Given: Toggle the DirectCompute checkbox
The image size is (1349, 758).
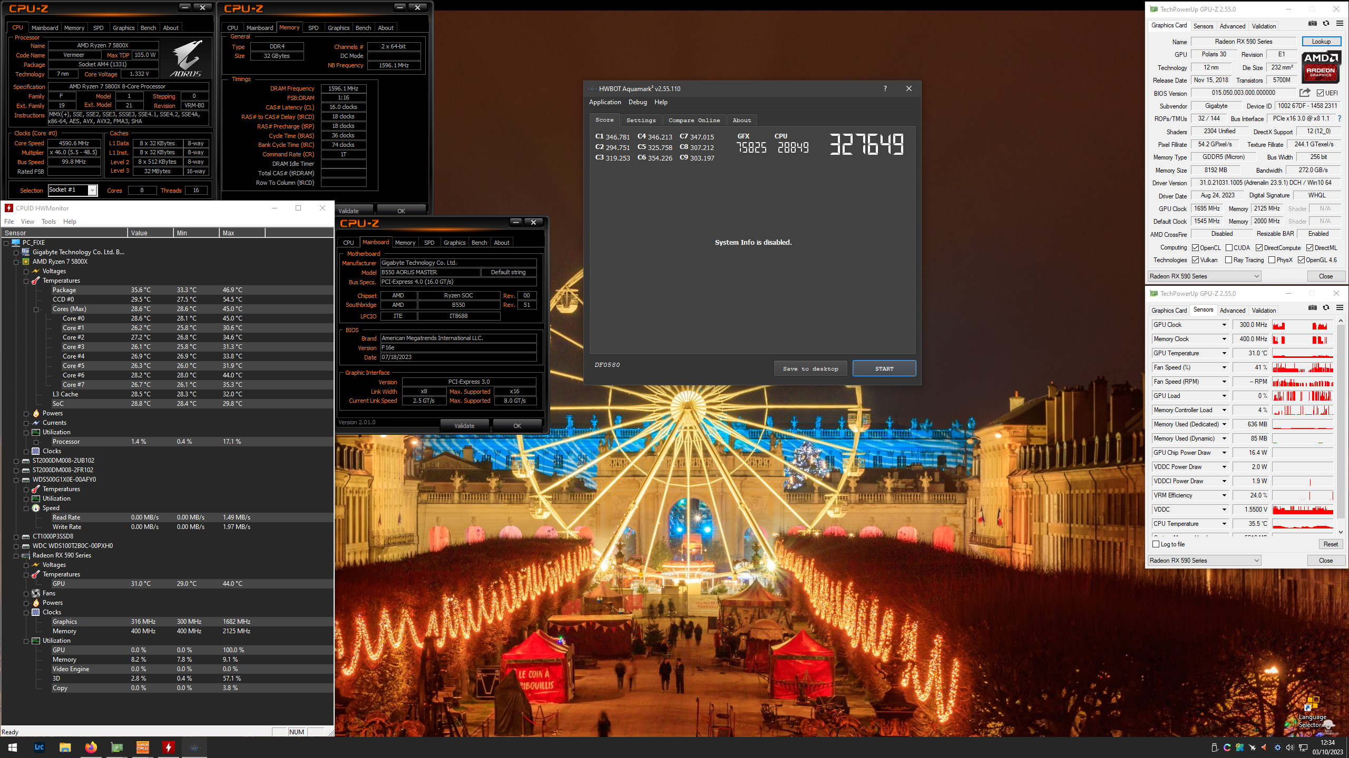Looking at the screenshot, I should pyautogui.click(x=1259, y=248).
